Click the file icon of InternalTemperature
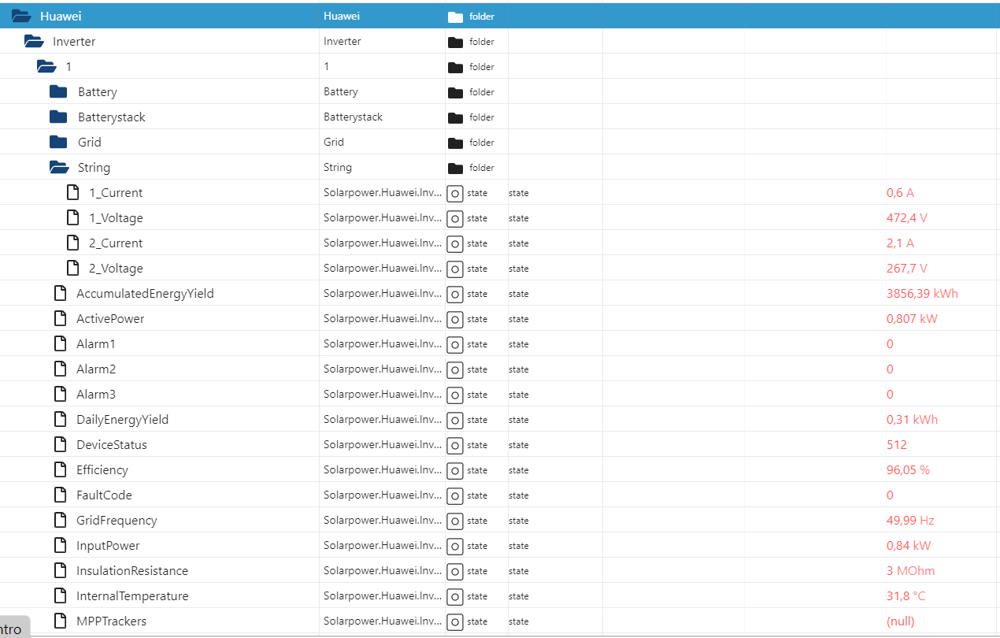The image size is (1000, 638). pyautogui.click(x=60, y=595)
